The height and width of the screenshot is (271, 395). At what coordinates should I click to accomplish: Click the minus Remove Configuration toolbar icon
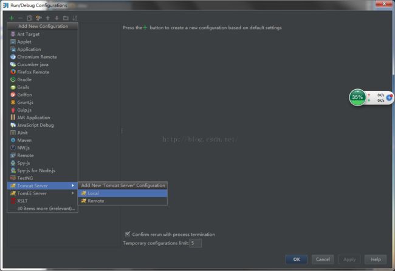[21, 18]
